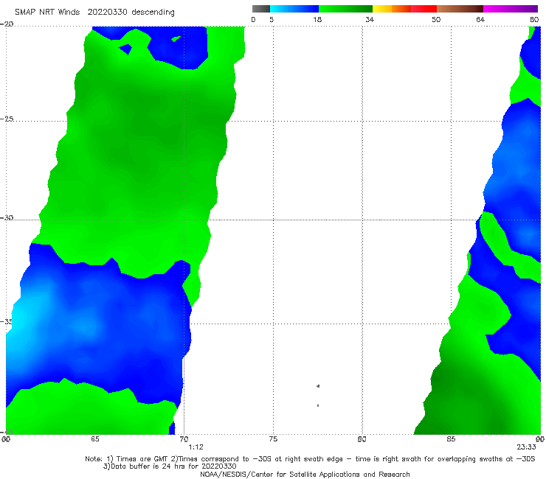Click the longitude axis label "70"
Viewport: 546px width, 479px height.
pos(184,439)
